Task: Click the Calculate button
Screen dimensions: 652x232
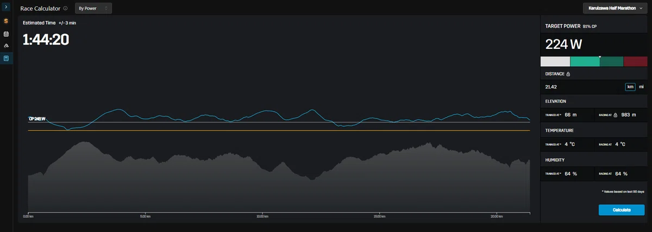Action: click(x=622, y=210)
